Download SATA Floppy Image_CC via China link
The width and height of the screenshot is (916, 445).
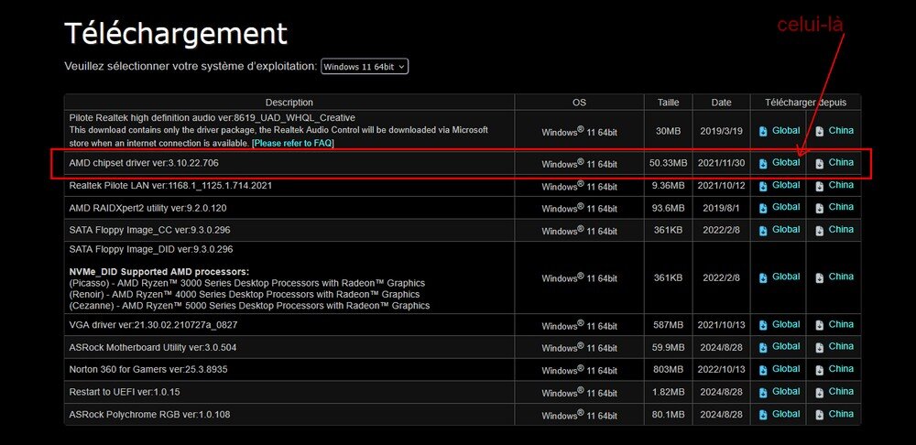point(840,229)
